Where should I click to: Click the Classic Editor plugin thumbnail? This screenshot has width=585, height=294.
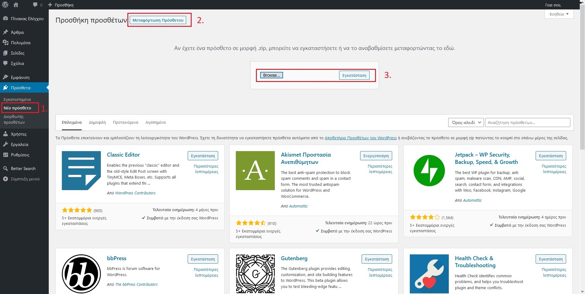click(x=81, y=171)
